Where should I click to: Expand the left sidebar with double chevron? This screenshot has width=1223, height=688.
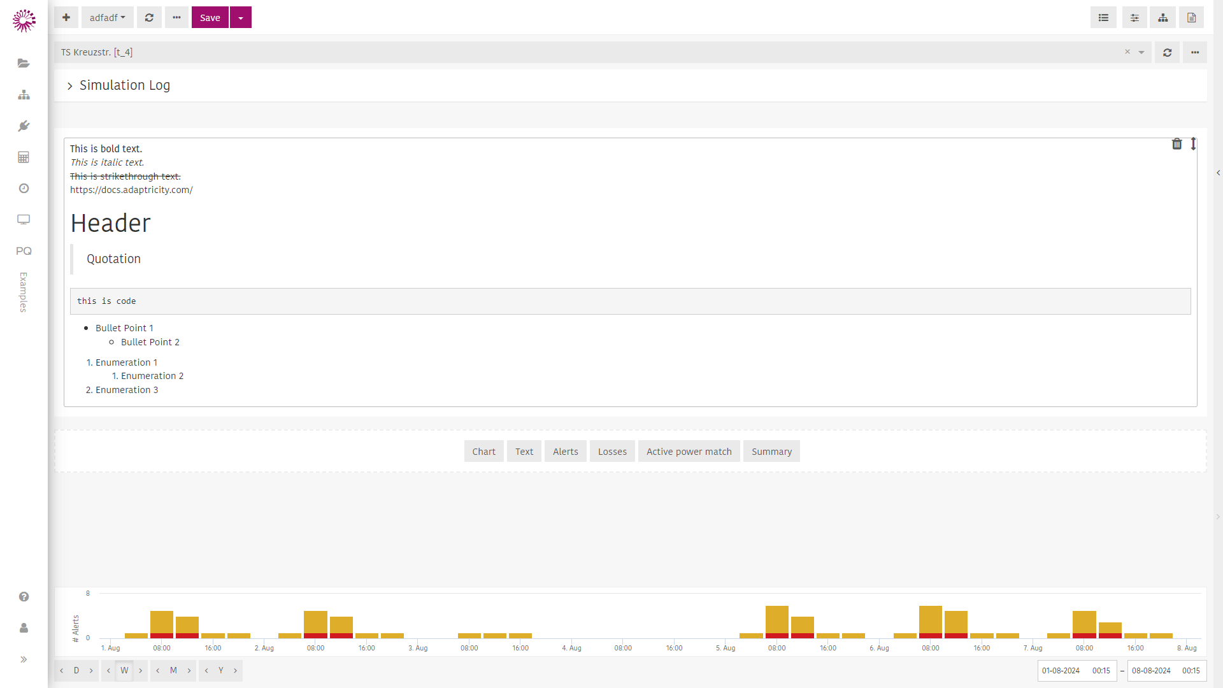tap(24, 659)
